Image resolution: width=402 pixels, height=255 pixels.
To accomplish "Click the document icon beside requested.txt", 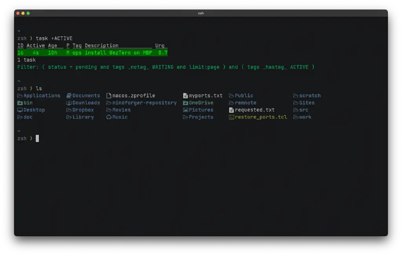I will coord(231,110).
